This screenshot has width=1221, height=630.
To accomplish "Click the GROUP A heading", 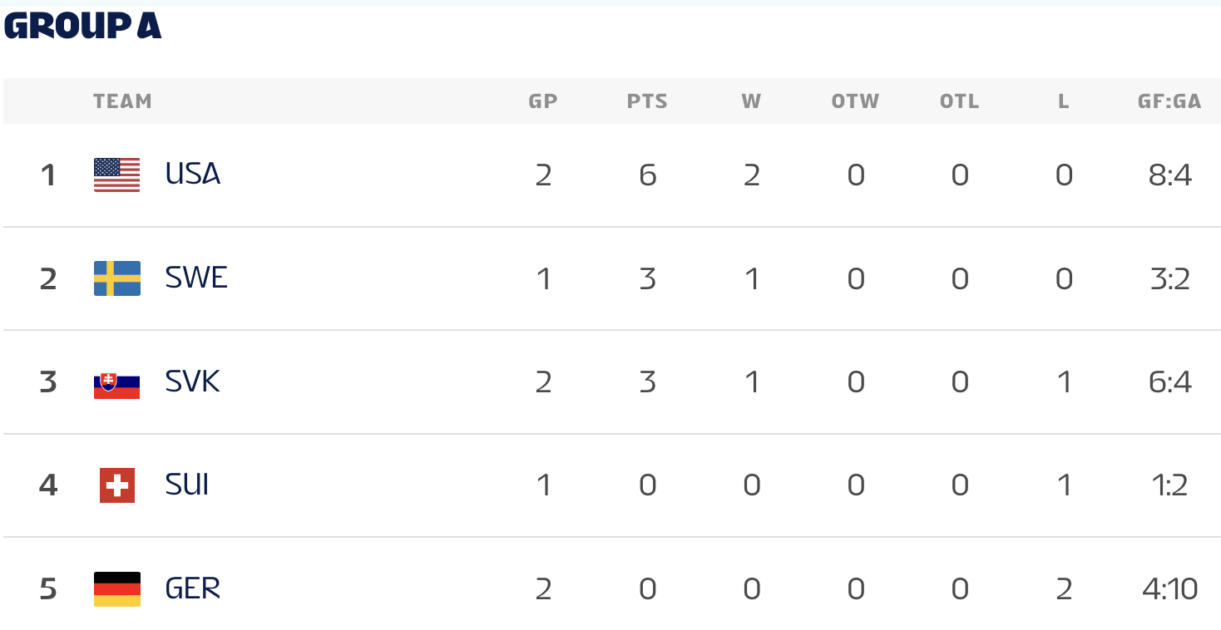I will 82,27.
